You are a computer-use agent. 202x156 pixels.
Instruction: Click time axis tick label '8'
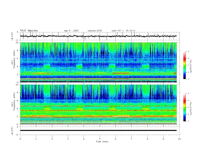pyautogui.click(x=147, y=139)
